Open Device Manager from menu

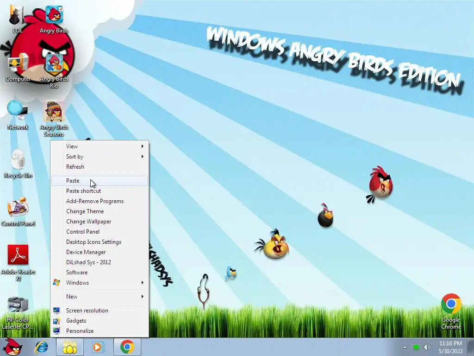(x=100, y=252)
